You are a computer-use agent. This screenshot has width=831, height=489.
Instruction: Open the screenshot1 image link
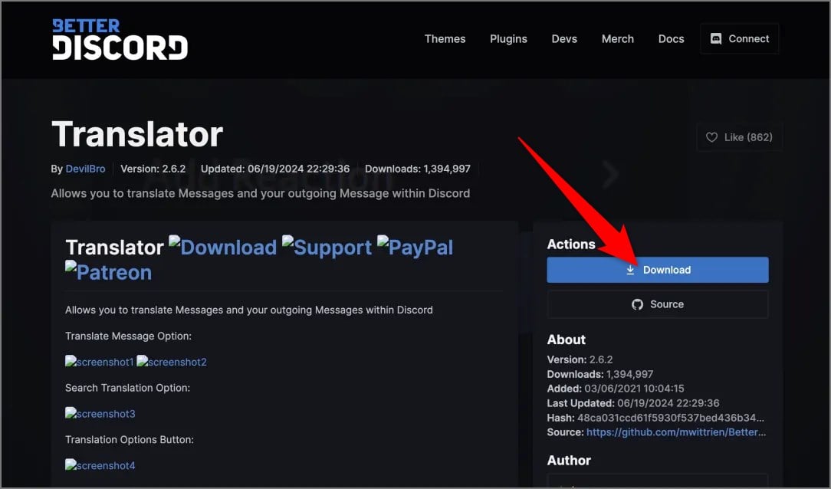coord(100,362)
